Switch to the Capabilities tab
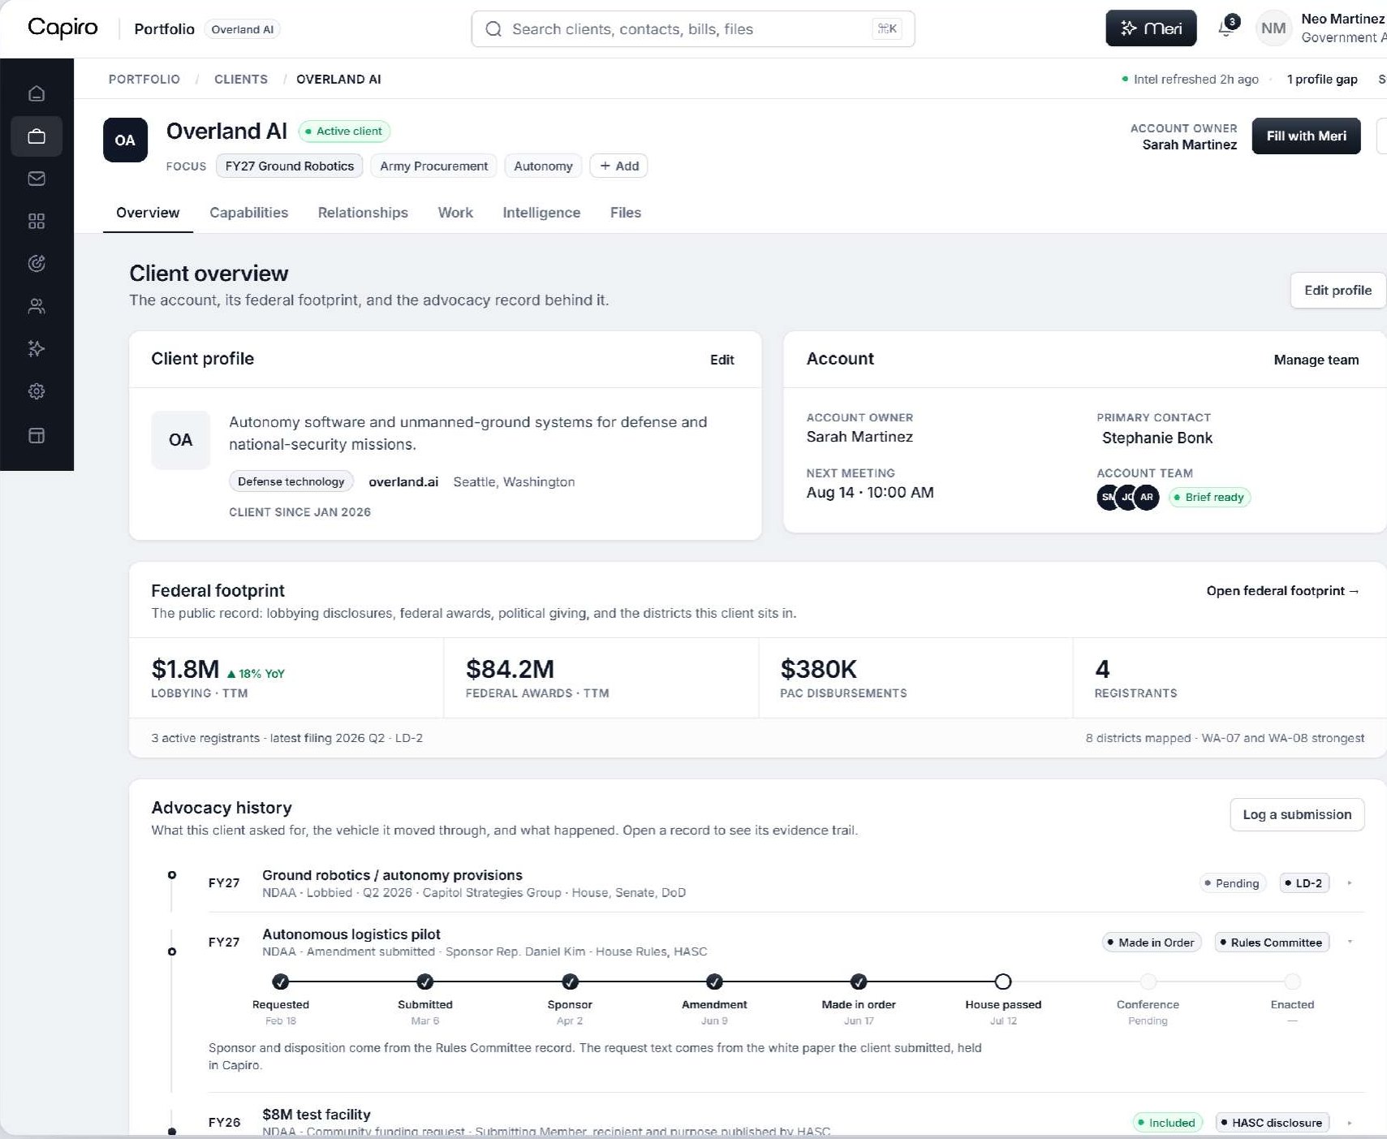Screen dimensions: 1387x1139 click(248, 213)
